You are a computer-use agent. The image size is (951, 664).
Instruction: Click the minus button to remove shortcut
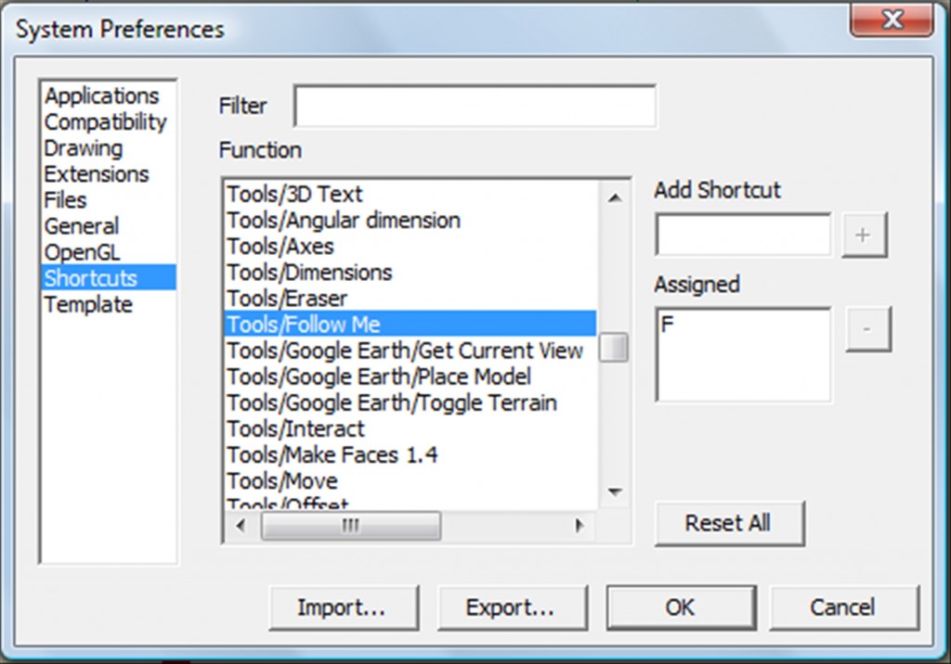[867, 330]
